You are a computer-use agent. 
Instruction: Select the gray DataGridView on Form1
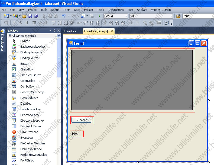click(132, 80)
